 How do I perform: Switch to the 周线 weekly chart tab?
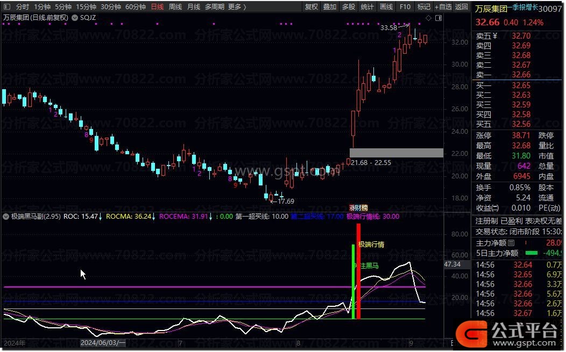pos(175,7)
